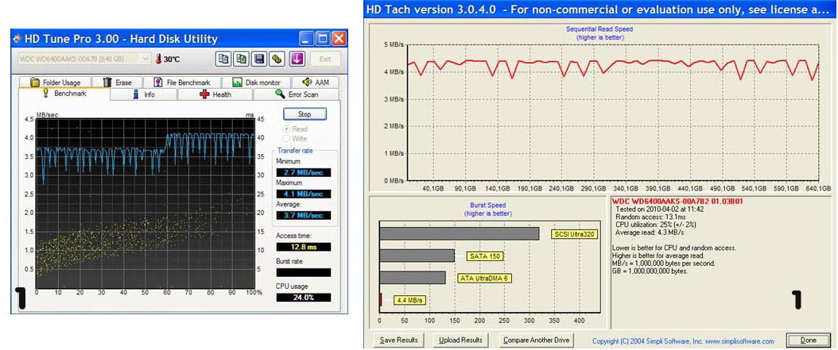Click the red WDC WD6400AAKS-00A7B2 drive name
838x350 pixels.
click(x=677, y=202)
